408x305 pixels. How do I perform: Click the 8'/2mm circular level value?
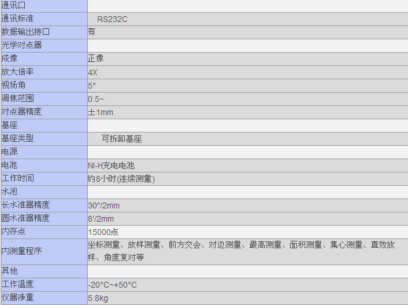(101, 219)
